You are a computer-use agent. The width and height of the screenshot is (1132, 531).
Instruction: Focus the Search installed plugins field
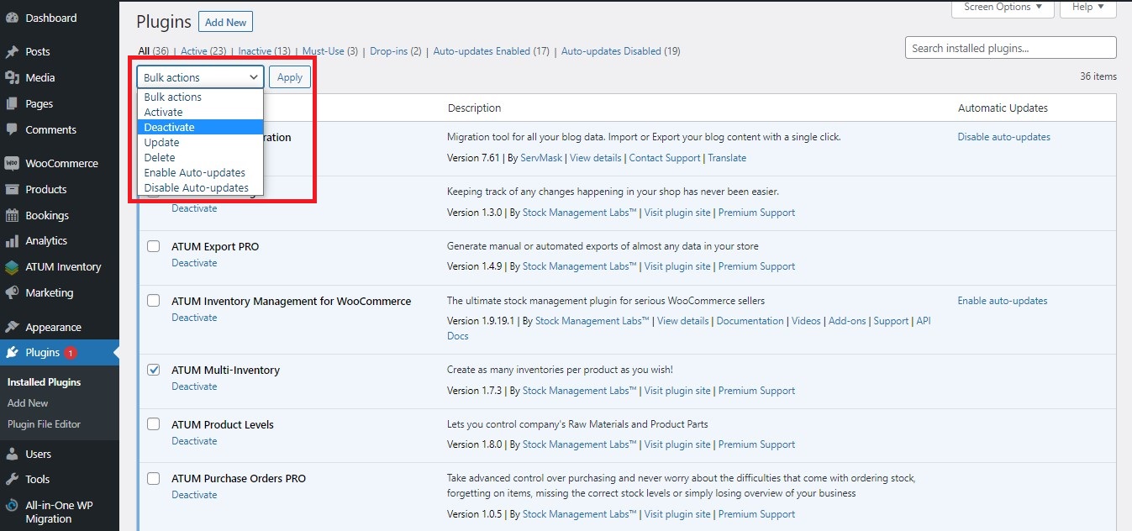point(1011,48)
